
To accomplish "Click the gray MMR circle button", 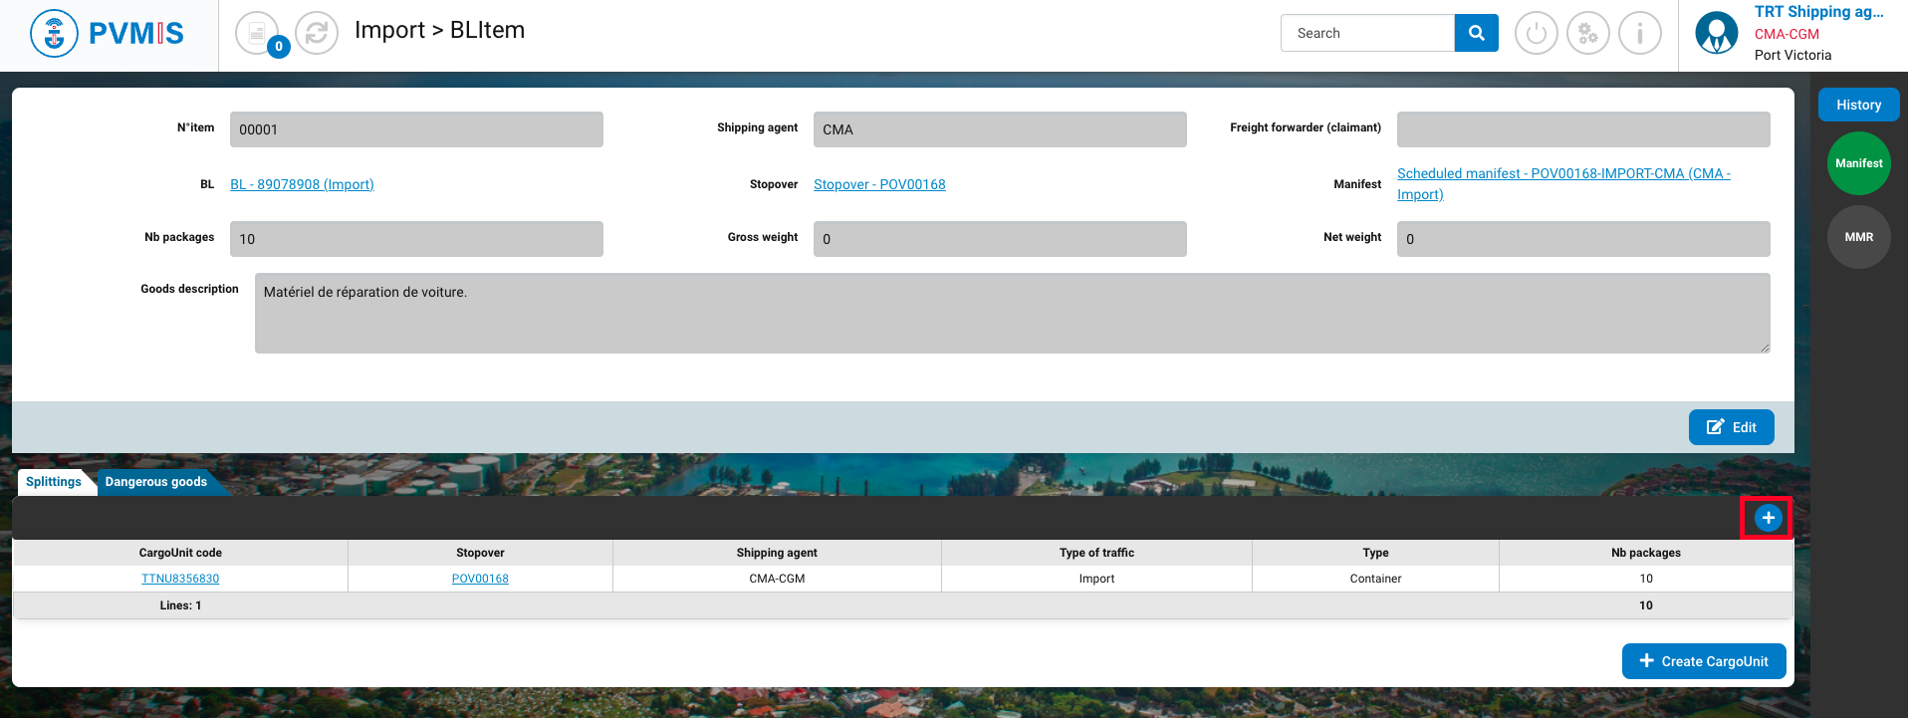I will [1858, 237].
